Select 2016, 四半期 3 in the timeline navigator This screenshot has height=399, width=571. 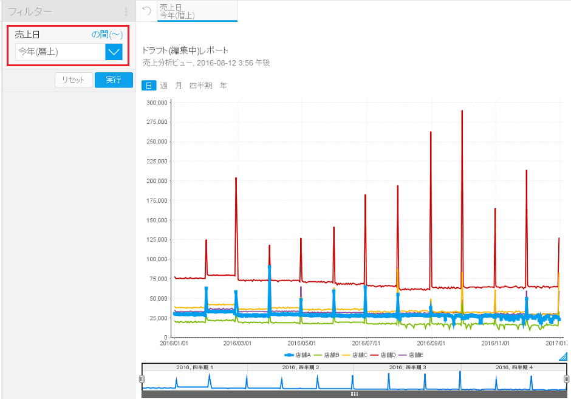[407, 367]
